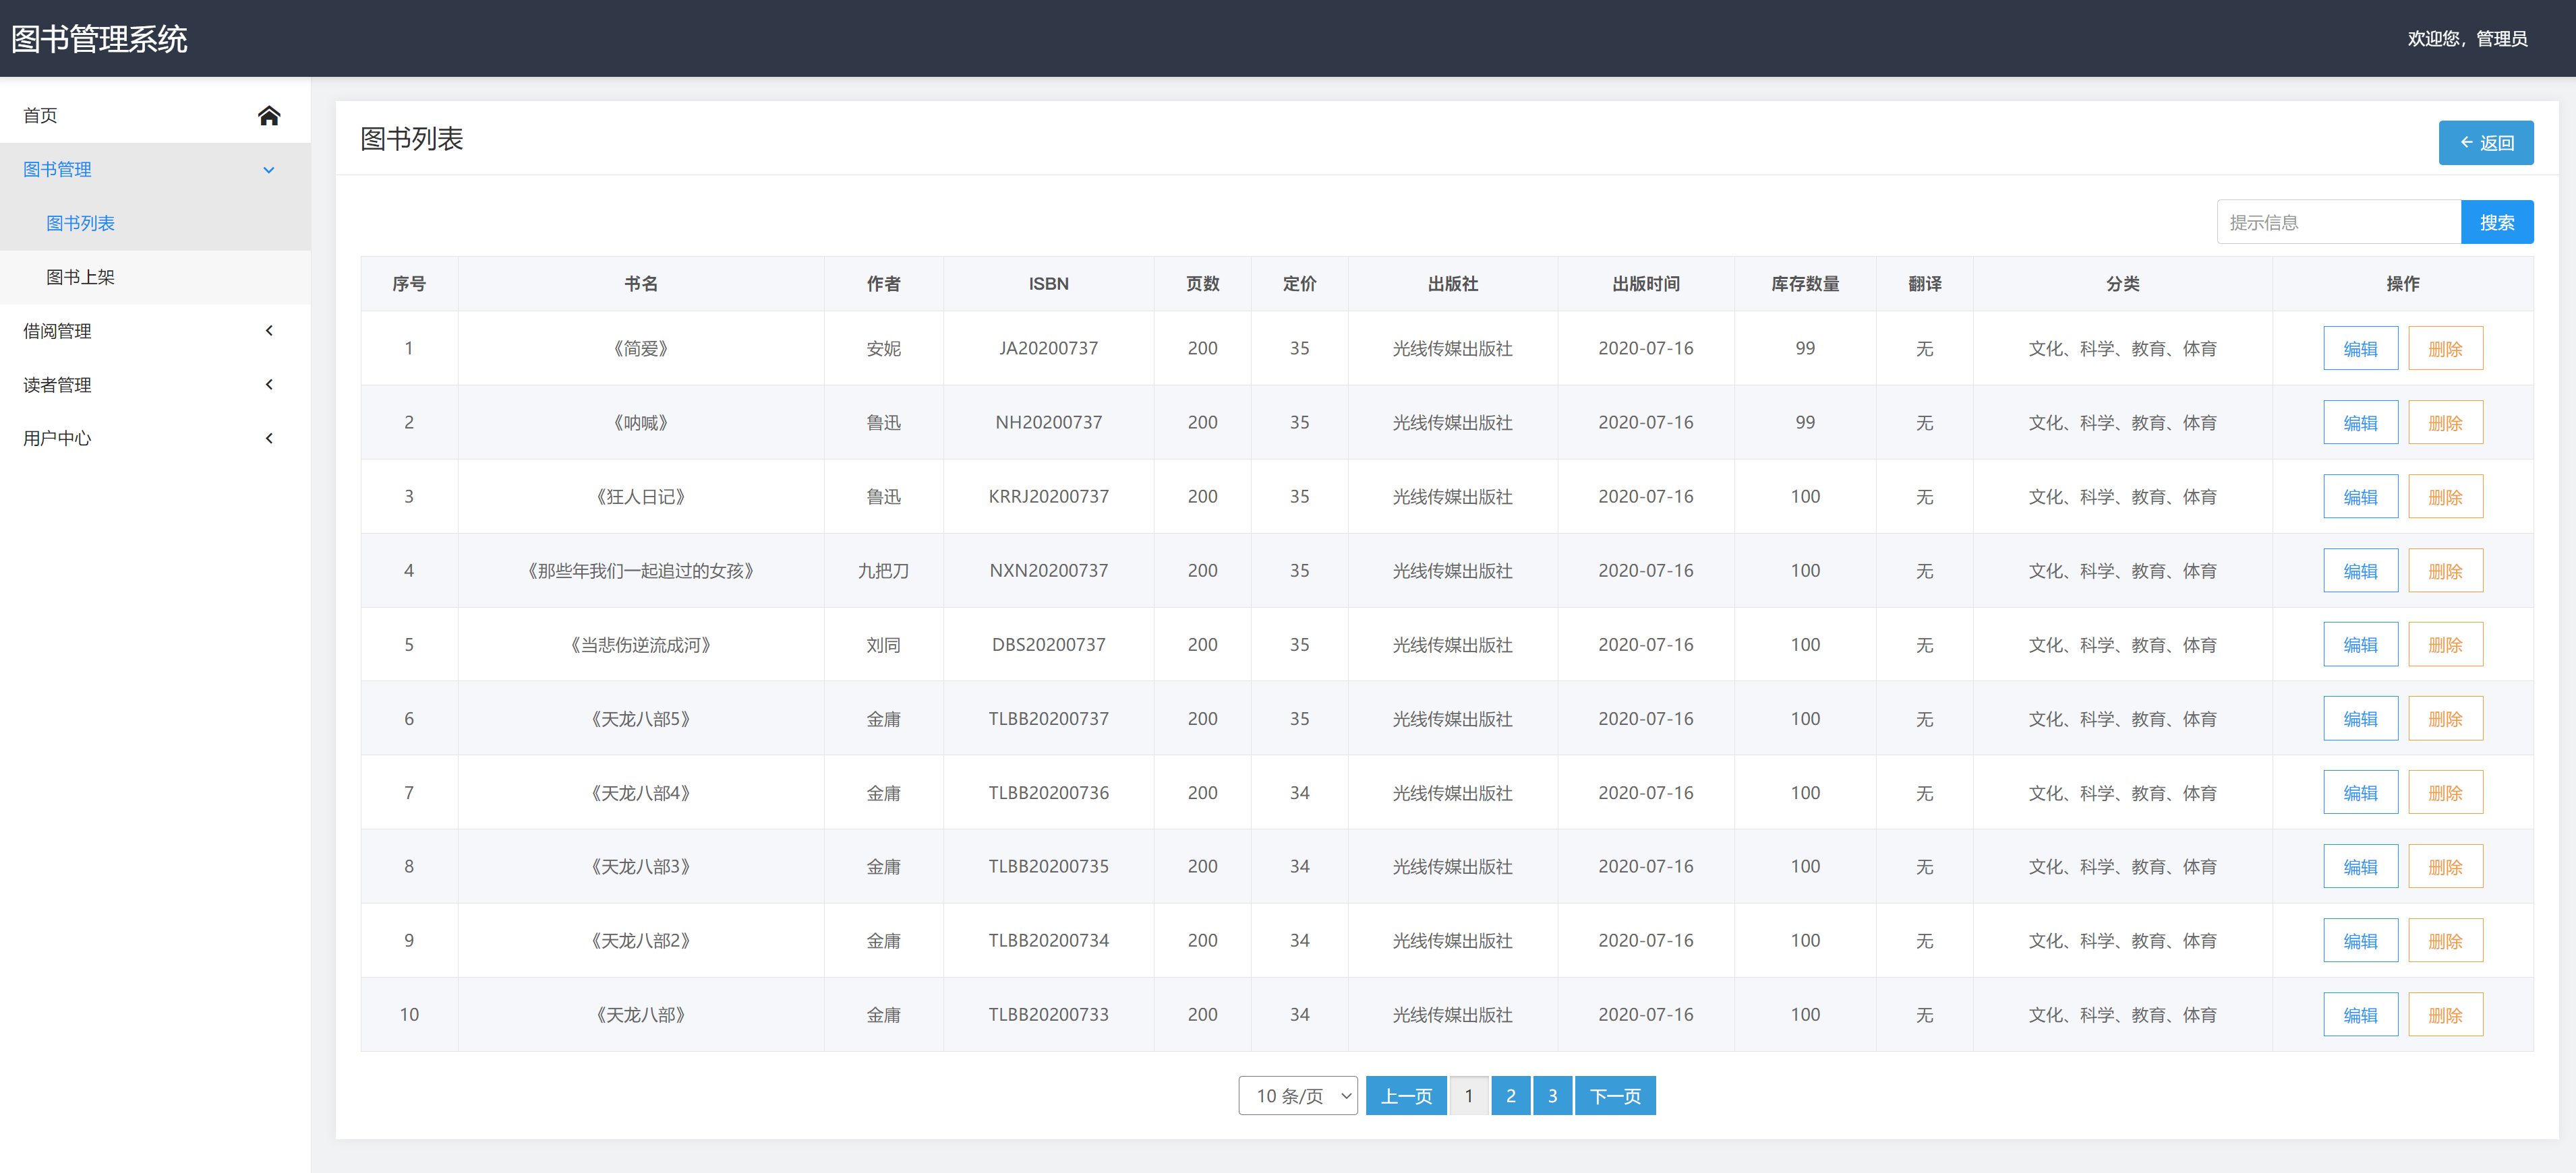The image size is (2576, 1173).
Task: Click book title 《天龙八部3》
Action: (641, 866)
